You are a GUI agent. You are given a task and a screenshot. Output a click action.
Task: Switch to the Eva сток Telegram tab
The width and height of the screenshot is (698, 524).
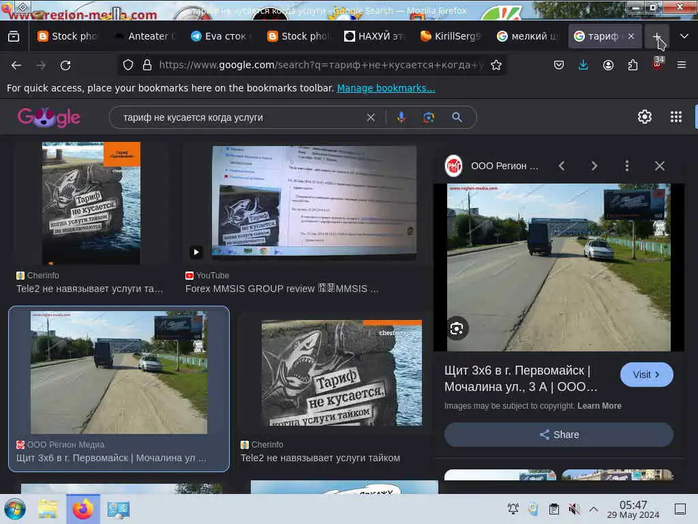coord(222,37)
